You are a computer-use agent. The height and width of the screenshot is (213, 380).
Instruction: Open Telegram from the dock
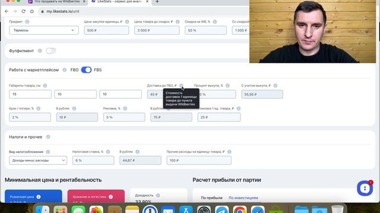click(x=221, y=209)
